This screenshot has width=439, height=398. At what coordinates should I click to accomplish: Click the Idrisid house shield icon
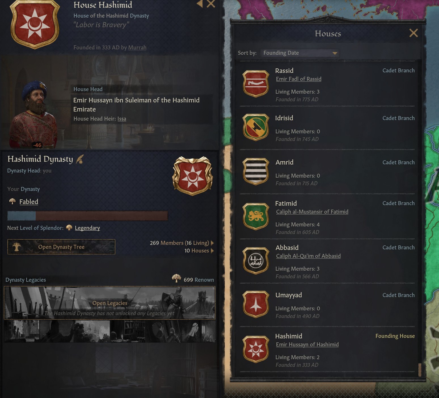(256, 127)
